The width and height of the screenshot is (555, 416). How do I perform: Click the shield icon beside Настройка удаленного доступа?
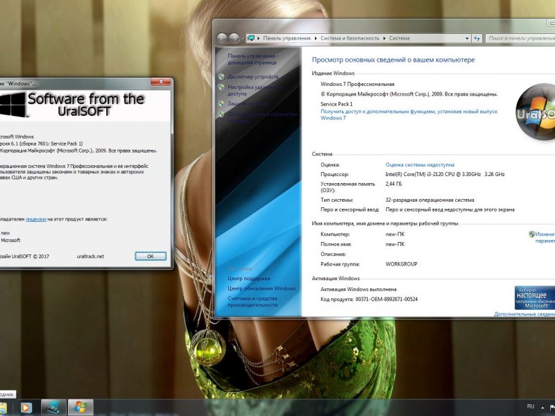pyautogui.click(x=221, y=87)
